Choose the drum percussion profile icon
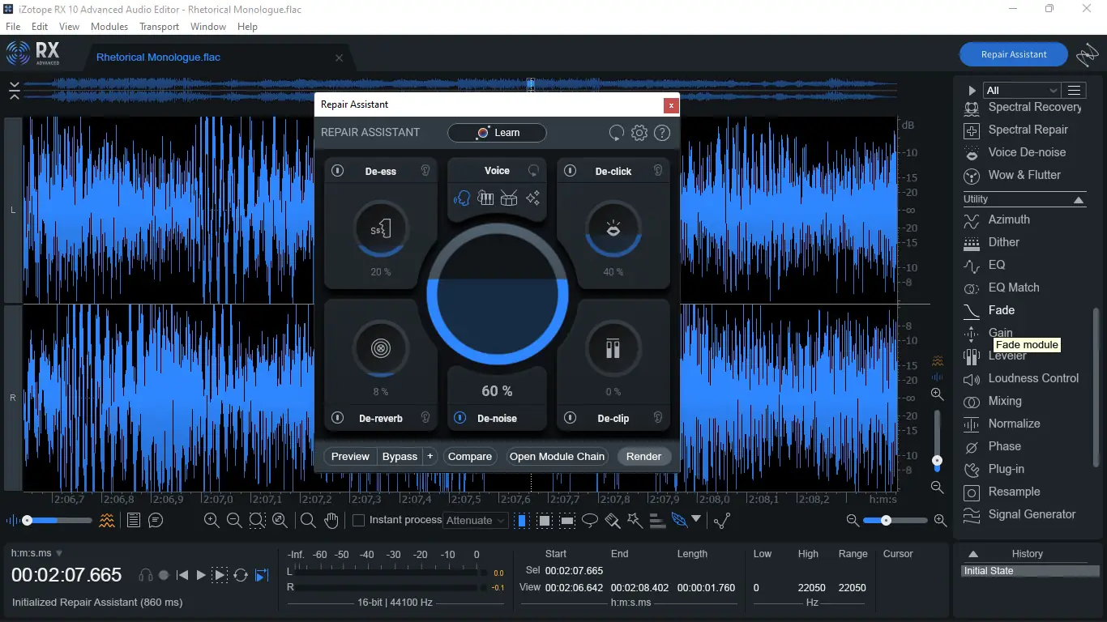1107x622 pixels. pos(509,198)
